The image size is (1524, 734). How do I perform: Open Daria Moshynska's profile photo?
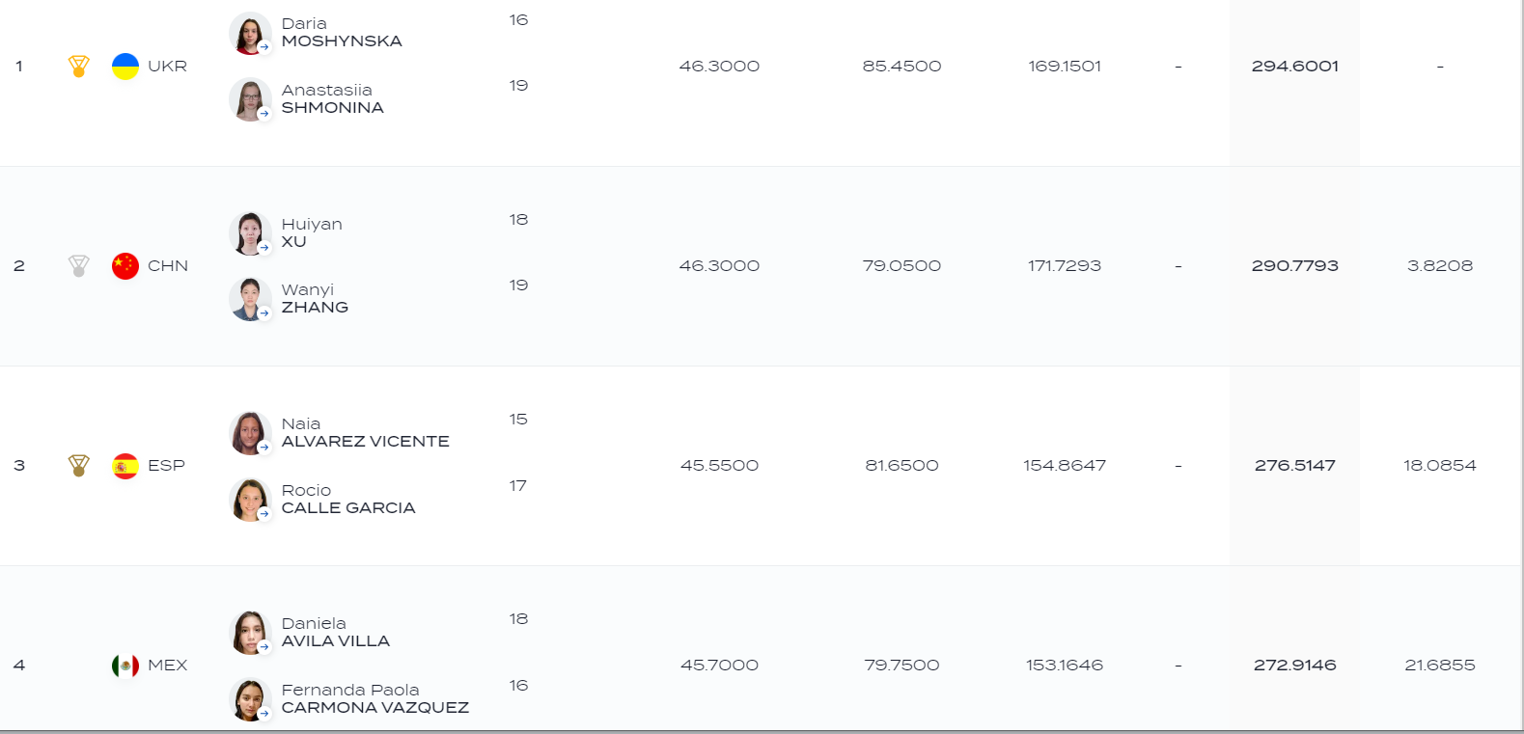[x=250, y=34]
